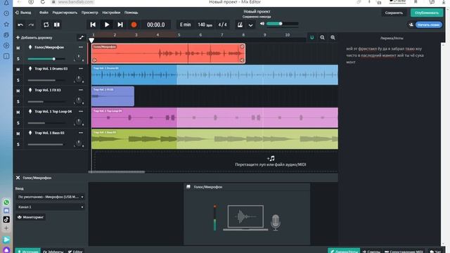Open the Сопоставление MIDI tab
450x253 pixels.
pyautogui.click(x=404, y=252)
